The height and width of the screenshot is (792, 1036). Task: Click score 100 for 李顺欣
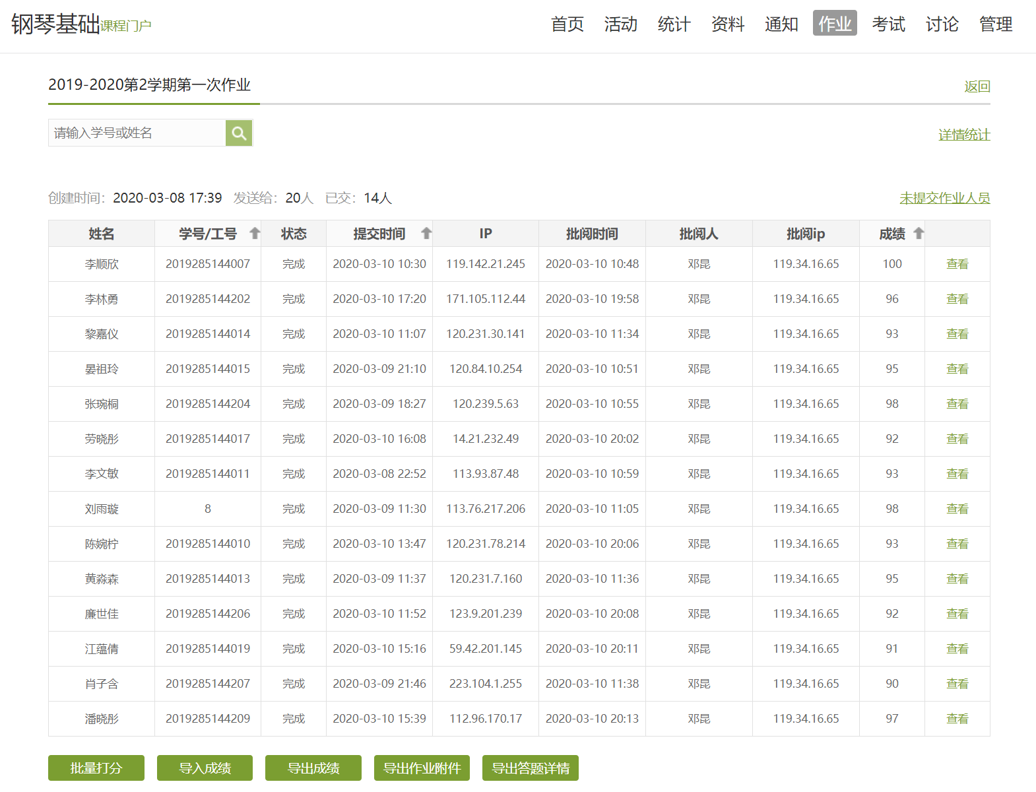click(892, 264)
